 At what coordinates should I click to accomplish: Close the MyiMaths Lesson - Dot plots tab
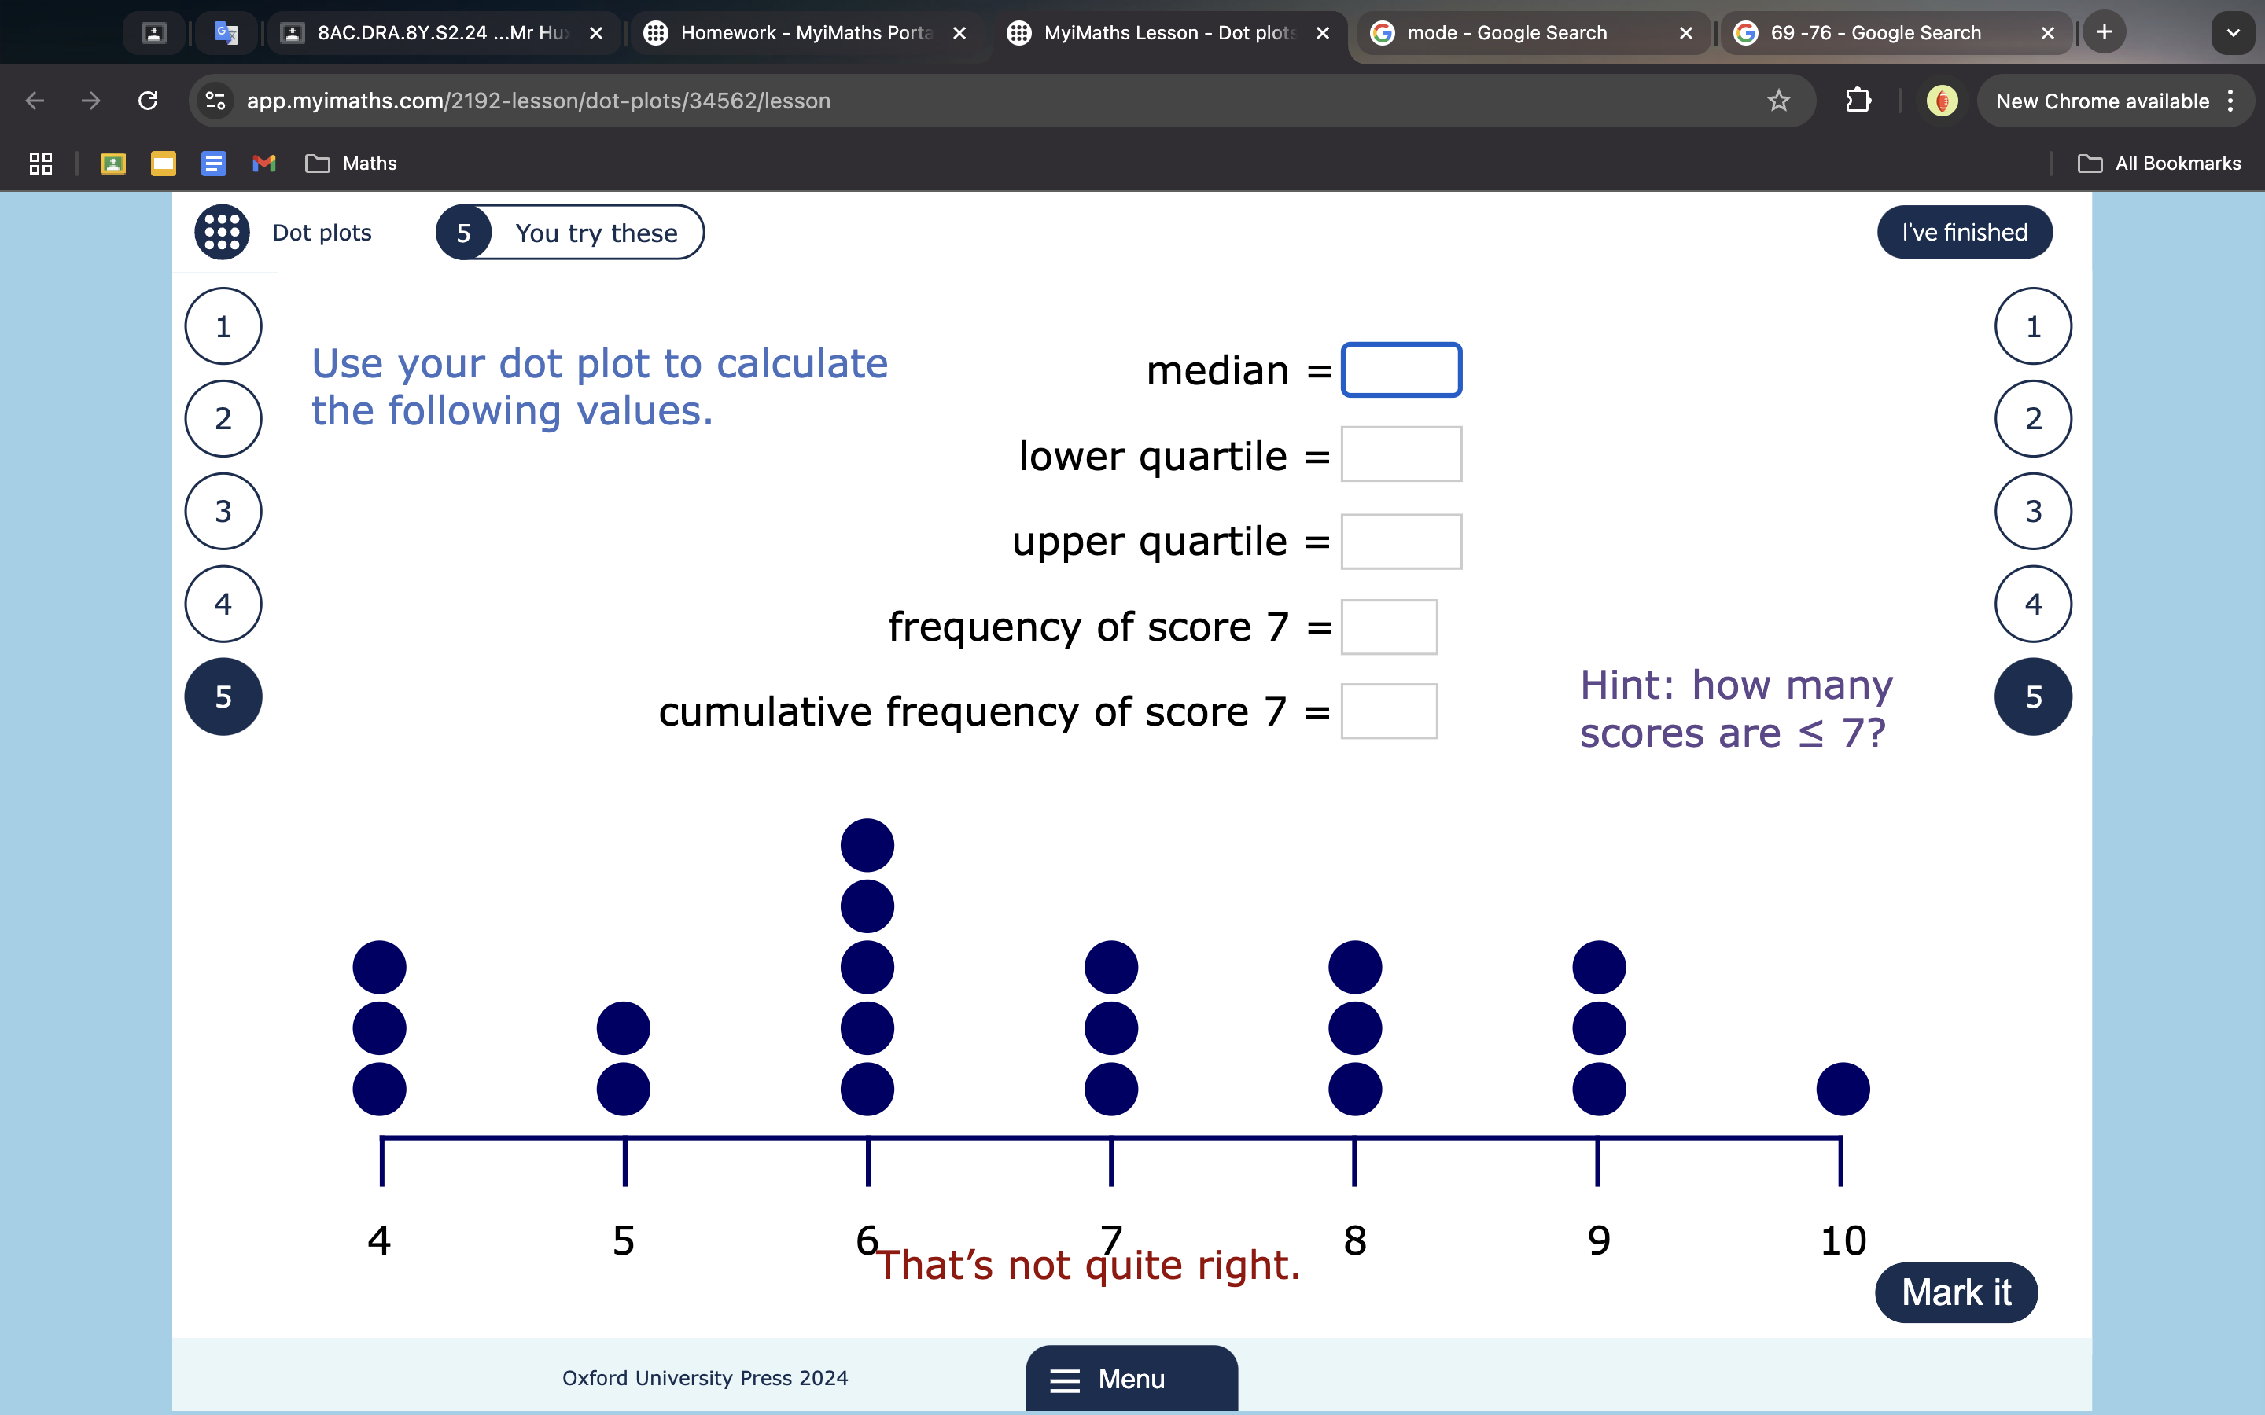click(x=1323, y=33)
